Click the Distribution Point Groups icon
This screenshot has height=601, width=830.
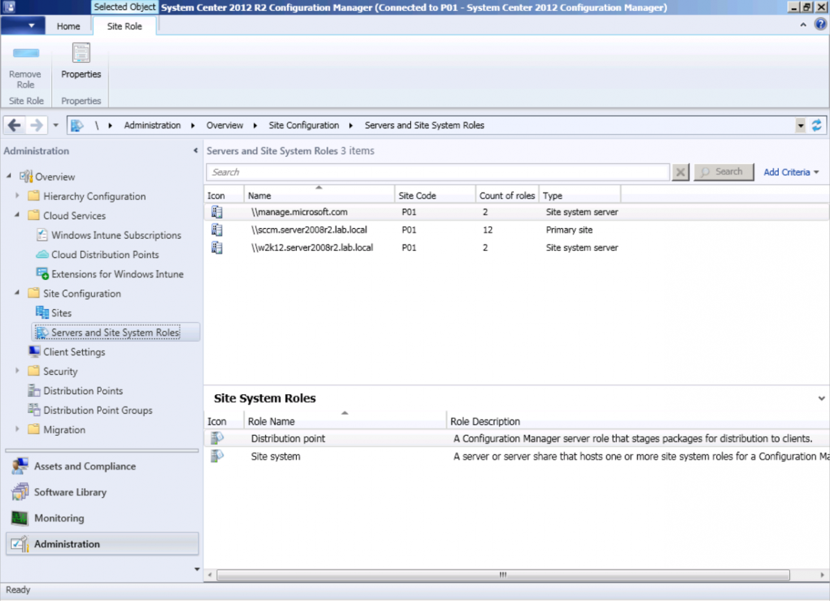(x=34, y=410)
